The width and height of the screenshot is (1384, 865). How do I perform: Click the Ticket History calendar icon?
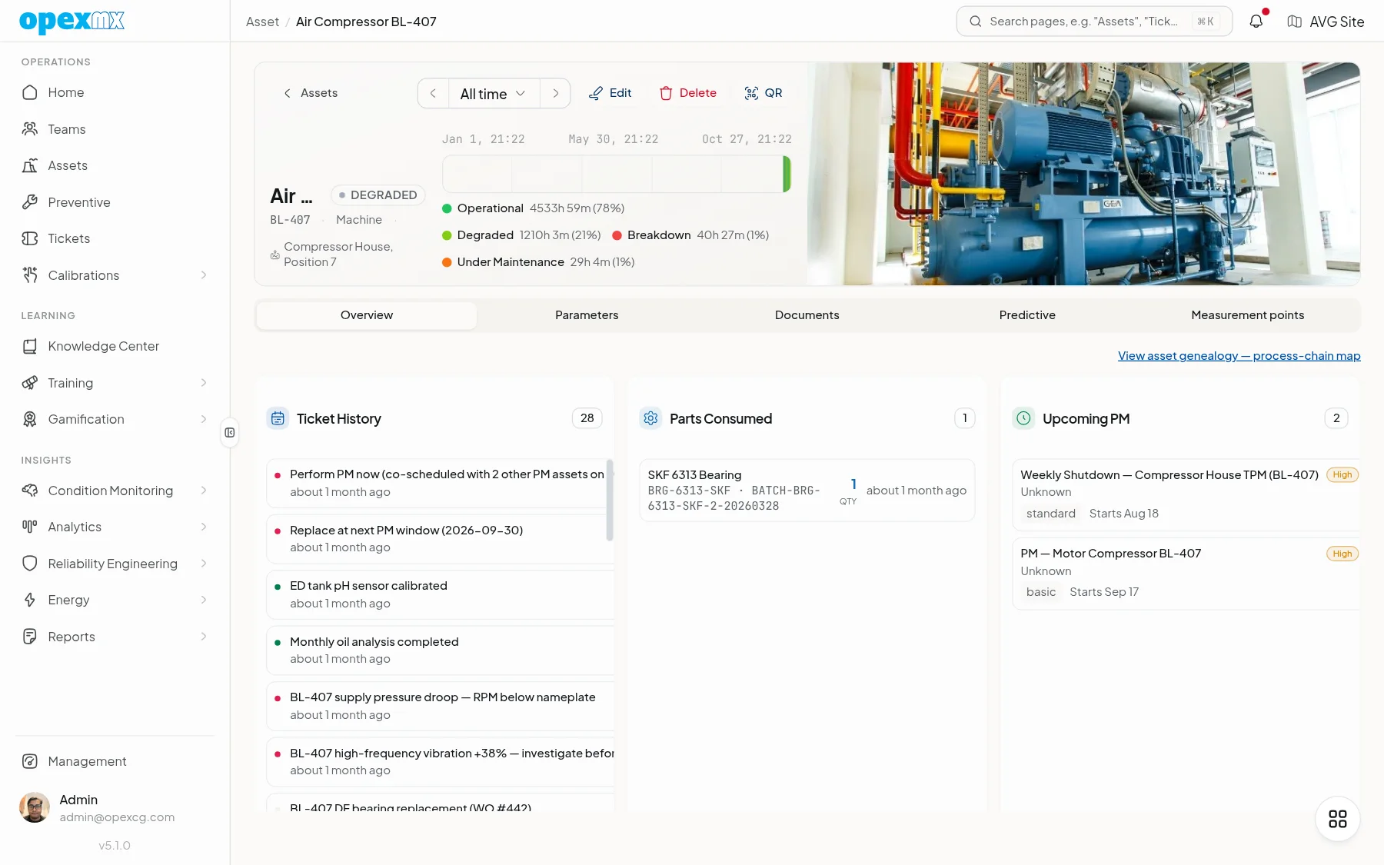point(278,418)
